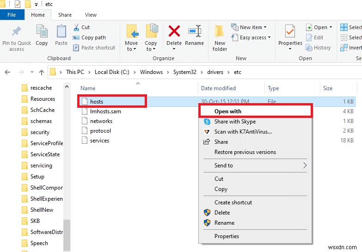Click the Properties checkmark icon in ribbon
Screen dimensions: 362x252
pos(290,31)
